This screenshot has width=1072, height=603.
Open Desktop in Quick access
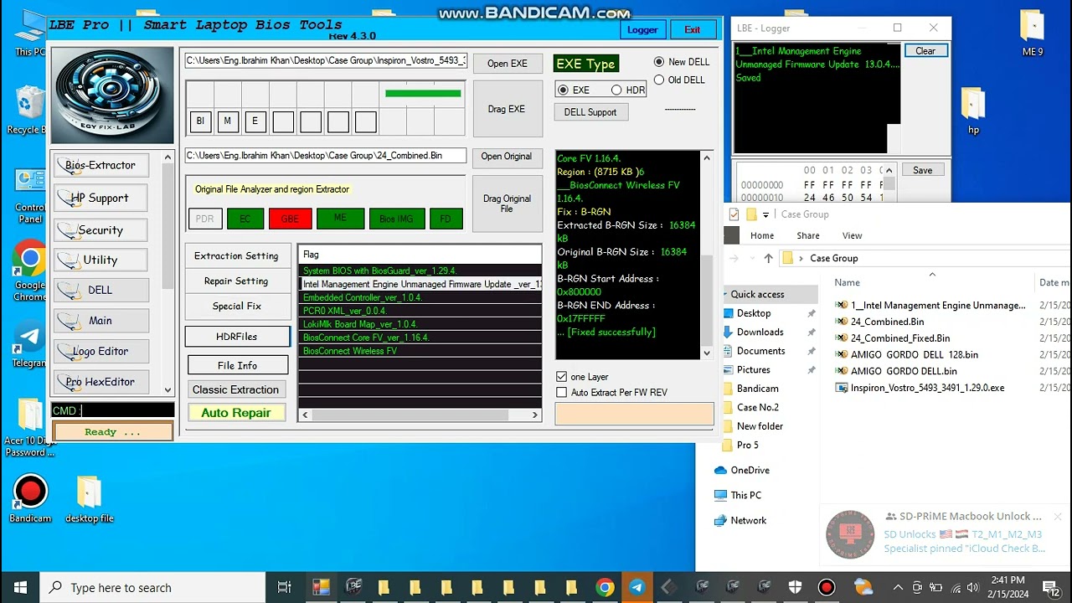click(754, 313)
